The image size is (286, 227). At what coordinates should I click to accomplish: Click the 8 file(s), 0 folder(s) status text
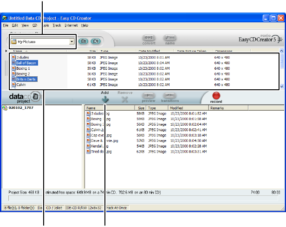click(x=19, y=208)
